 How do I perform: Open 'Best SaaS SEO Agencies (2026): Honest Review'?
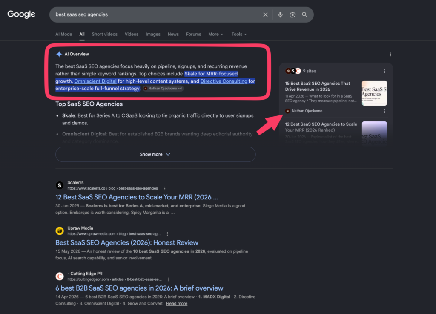127,243
